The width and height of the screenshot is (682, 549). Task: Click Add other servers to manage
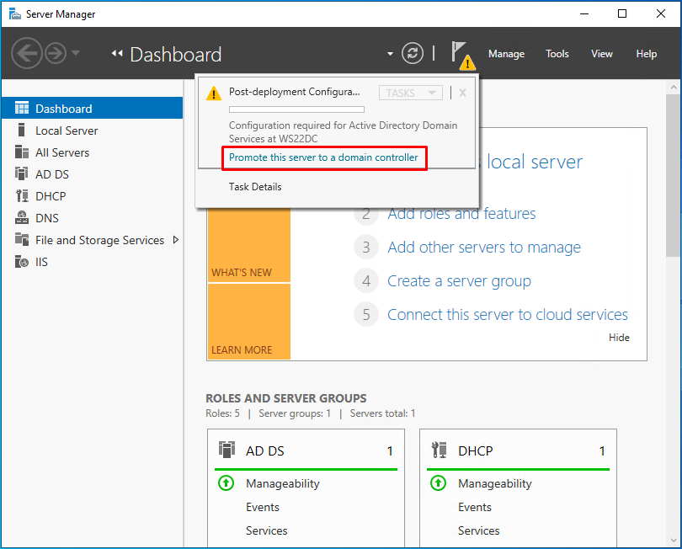[x=484, y=247]
